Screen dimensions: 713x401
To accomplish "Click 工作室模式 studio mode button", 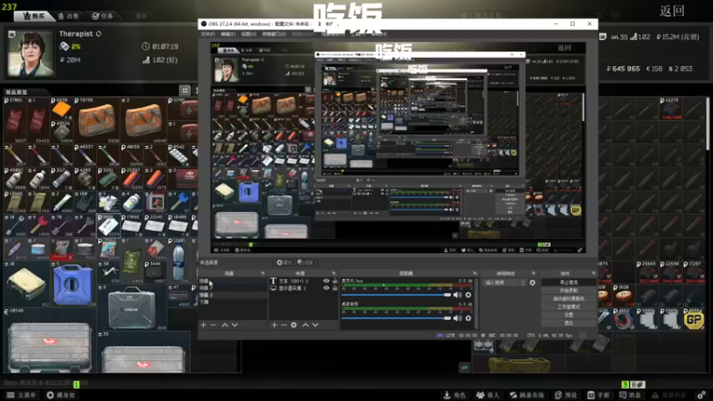I will click(569, 307).
